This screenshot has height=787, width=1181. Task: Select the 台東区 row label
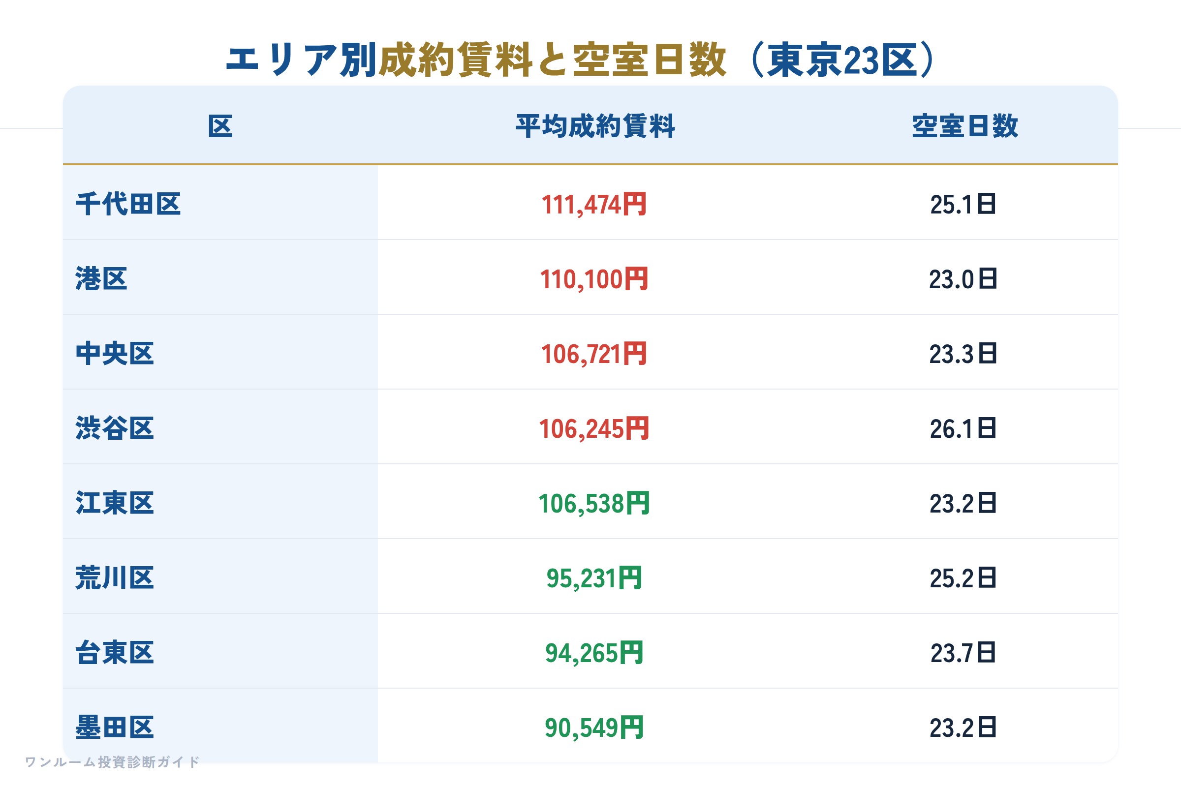[115, 653]
